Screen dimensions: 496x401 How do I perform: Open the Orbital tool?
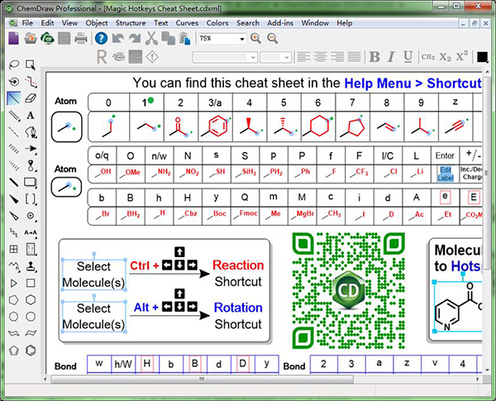(x=31, y=165)
